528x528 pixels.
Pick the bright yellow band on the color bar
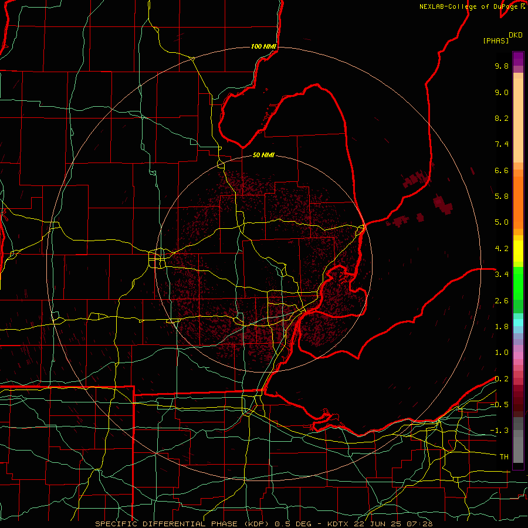click(x=518, y=251)
